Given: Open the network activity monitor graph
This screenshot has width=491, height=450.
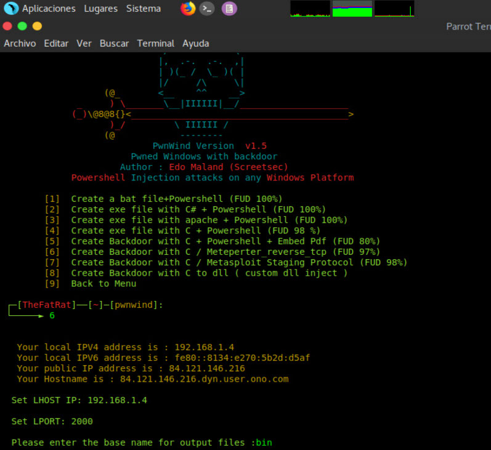Looking at the screenshot, I should (x=394, y=9).
